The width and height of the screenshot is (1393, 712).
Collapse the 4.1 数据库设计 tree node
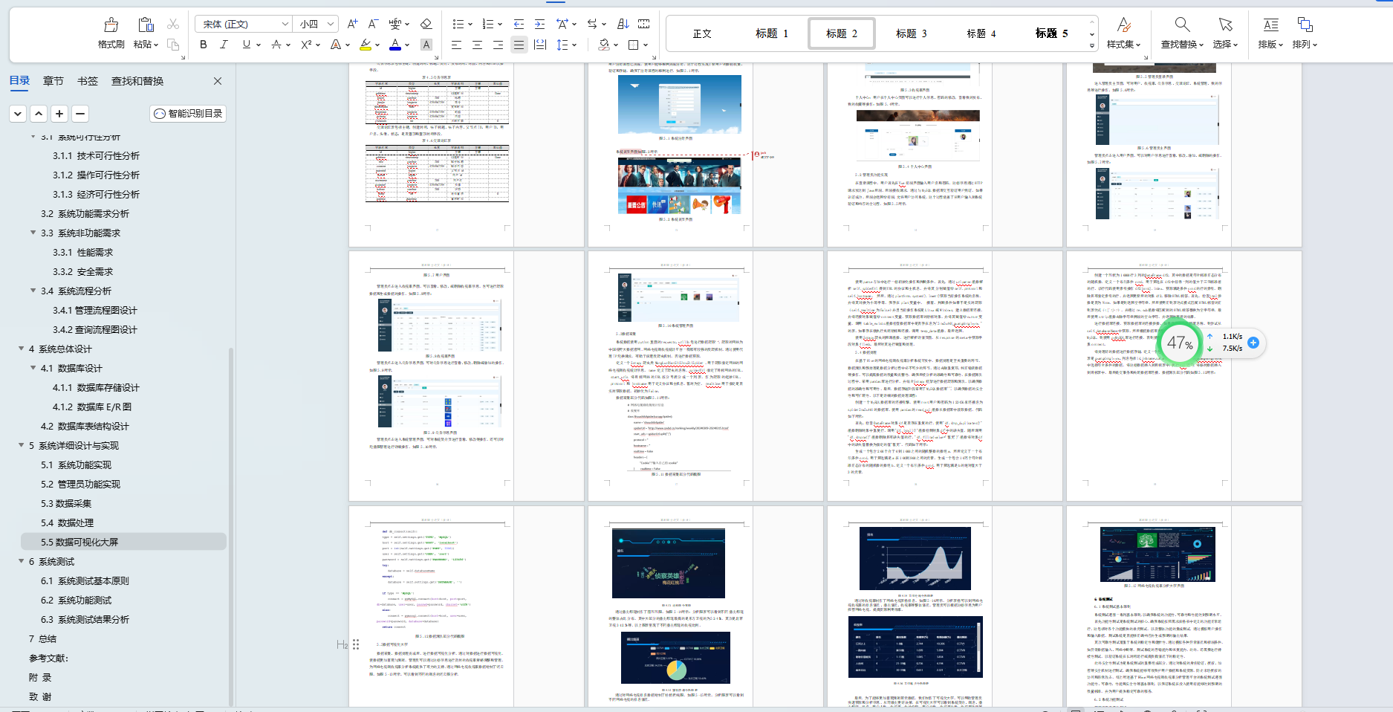33,368
